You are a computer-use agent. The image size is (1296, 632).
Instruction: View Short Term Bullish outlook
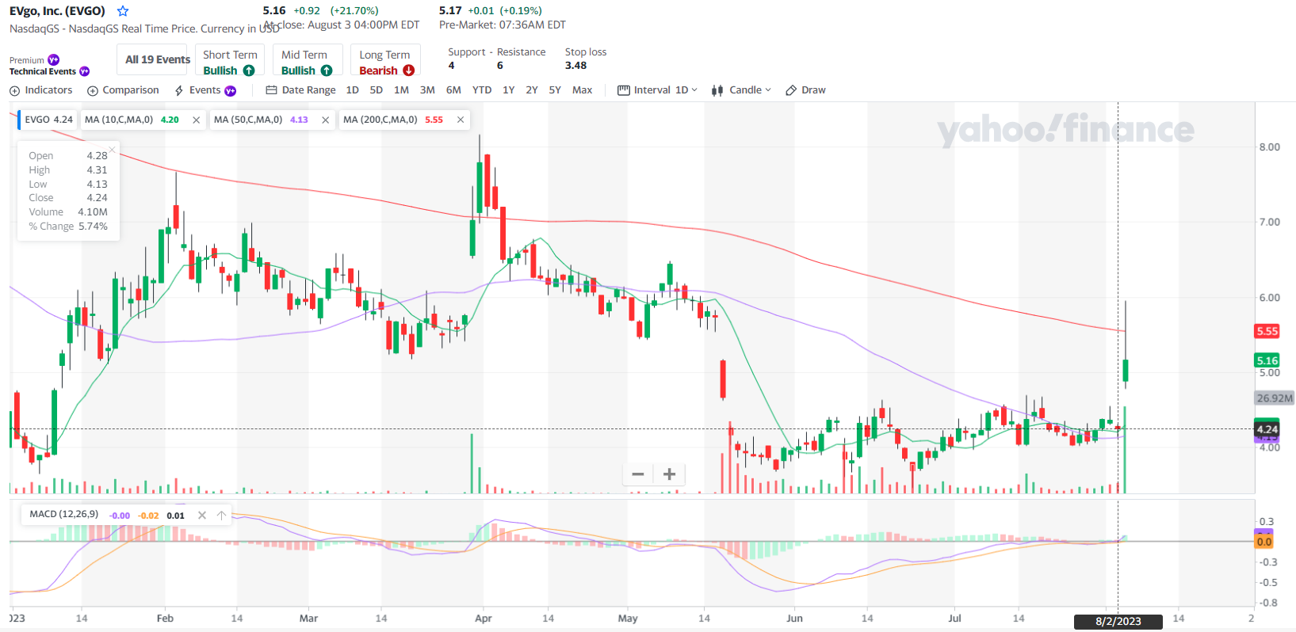230,59
